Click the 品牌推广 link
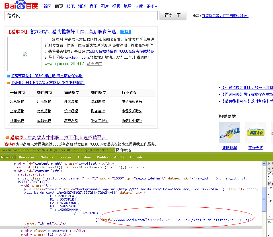This screenshot has width=273, height=237. 94,64
